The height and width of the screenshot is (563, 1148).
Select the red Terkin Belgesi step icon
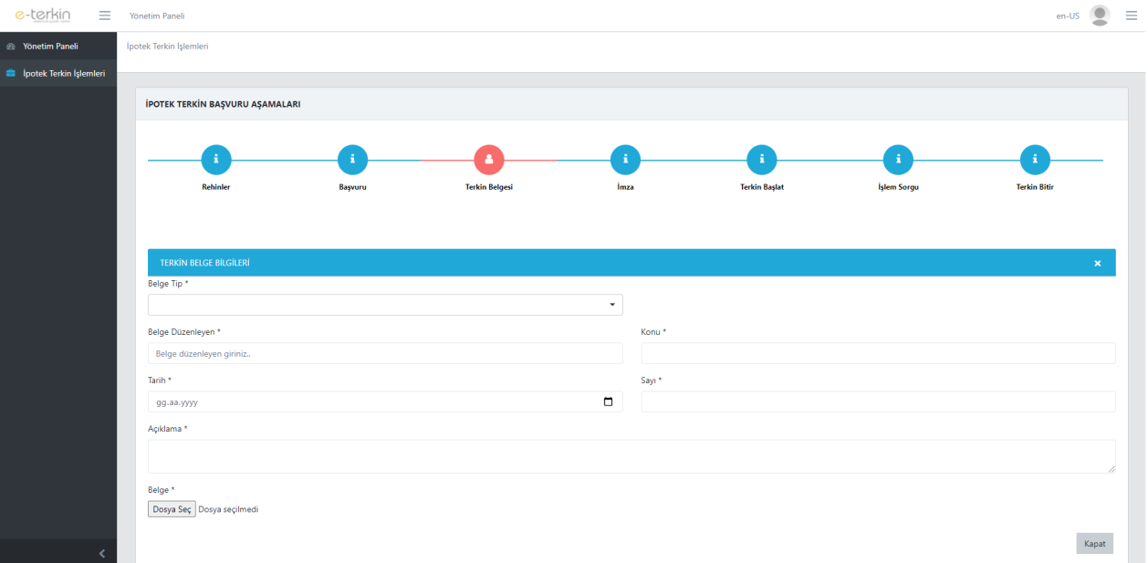(x=489, y=160)
